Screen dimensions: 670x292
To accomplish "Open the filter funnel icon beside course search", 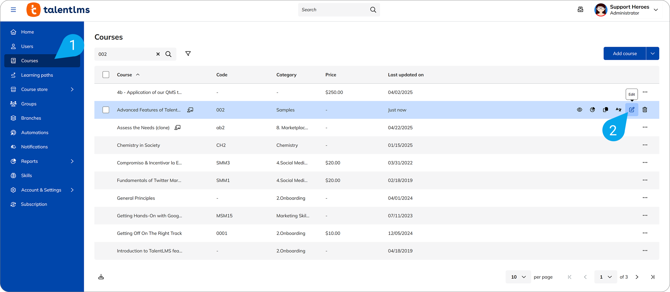I will (188, 54).
